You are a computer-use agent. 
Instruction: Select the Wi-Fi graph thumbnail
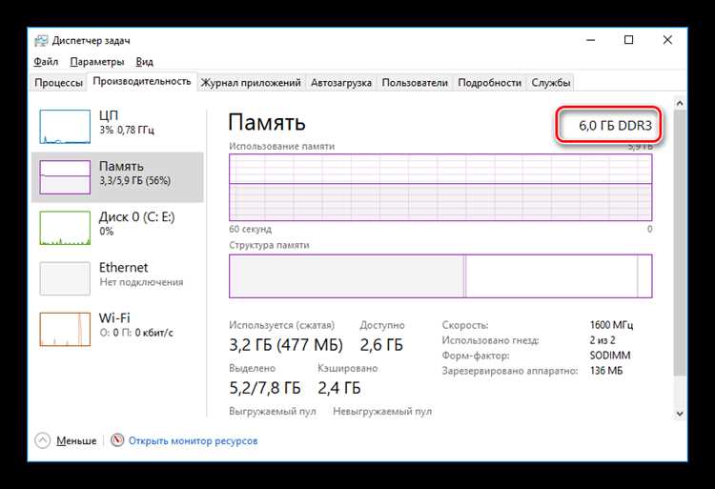pyautogui.click(x=65, y=329)
